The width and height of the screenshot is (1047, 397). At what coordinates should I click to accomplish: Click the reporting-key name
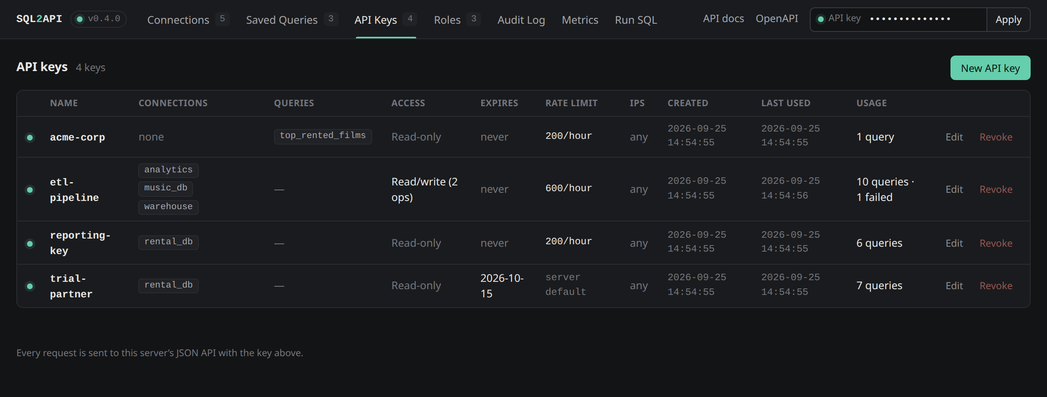coord(80,243)
